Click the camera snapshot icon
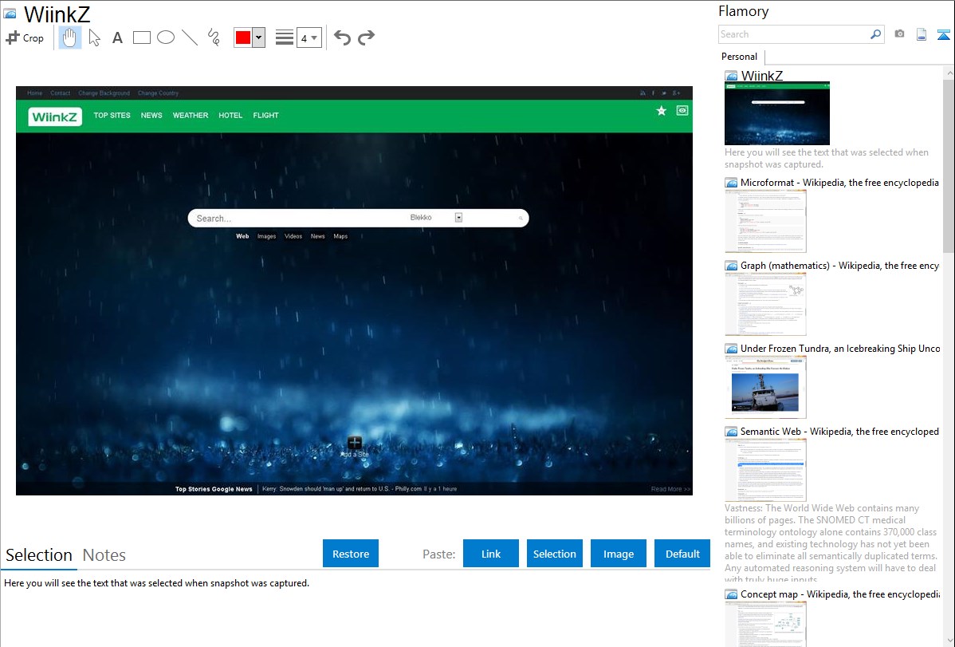The image size is (955, 647). [x=899, y=34]
